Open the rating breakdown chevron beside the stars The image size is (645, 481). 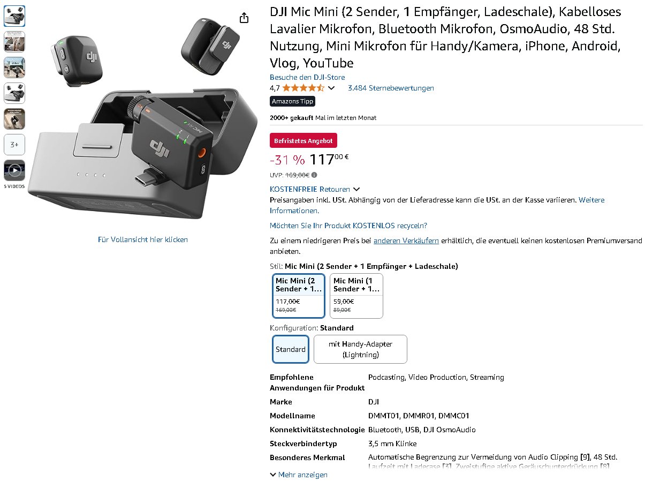331,88
